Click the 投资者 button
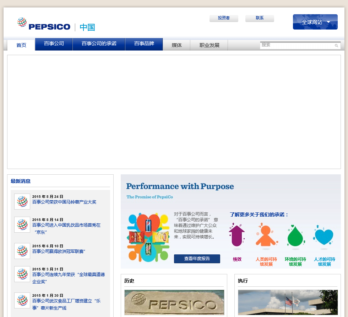 click(224, 18)
